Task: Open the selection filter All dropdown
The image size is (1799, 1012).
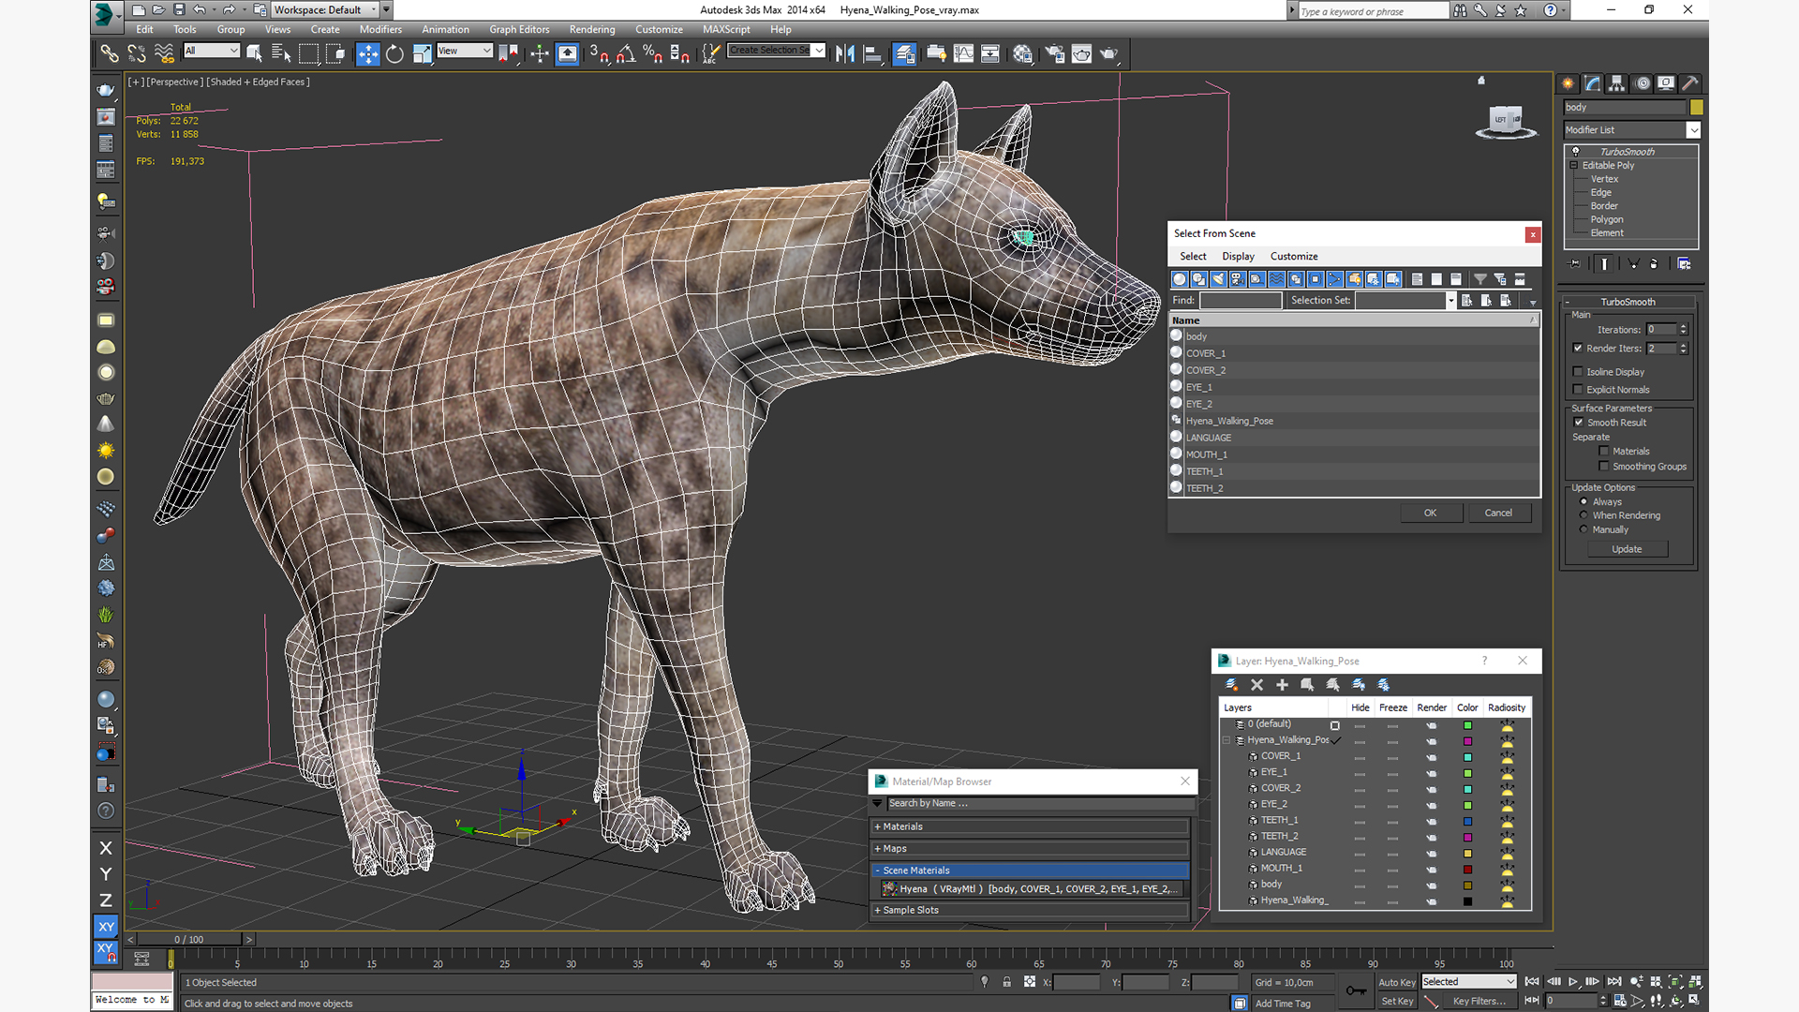Action: (212, 51)
